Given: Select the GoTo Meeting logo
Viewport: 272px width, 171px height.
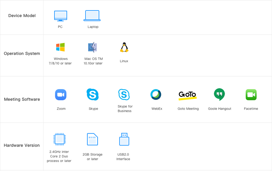Looking at the screenshot, I should (188, 95).
